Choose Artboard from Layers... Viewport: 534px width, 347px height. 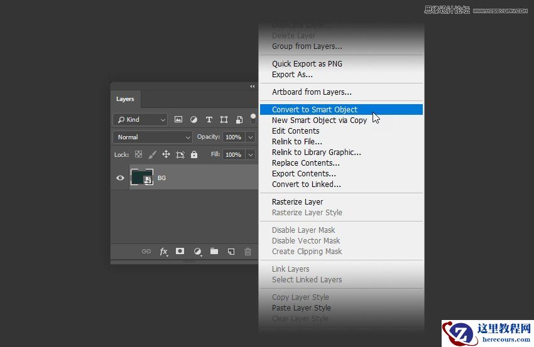point(341,92)
